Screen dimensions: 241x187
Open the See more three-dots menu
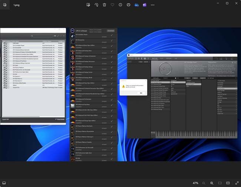pos(152,5)
